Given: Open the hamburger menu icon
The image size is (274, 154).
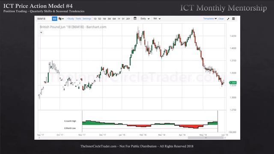Looking at the screenshot, I should point(233,19).
